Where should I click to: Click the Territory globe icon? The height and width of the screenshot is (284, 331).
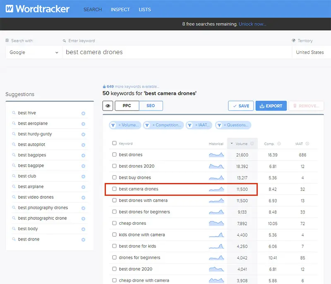tap(293, 40)
